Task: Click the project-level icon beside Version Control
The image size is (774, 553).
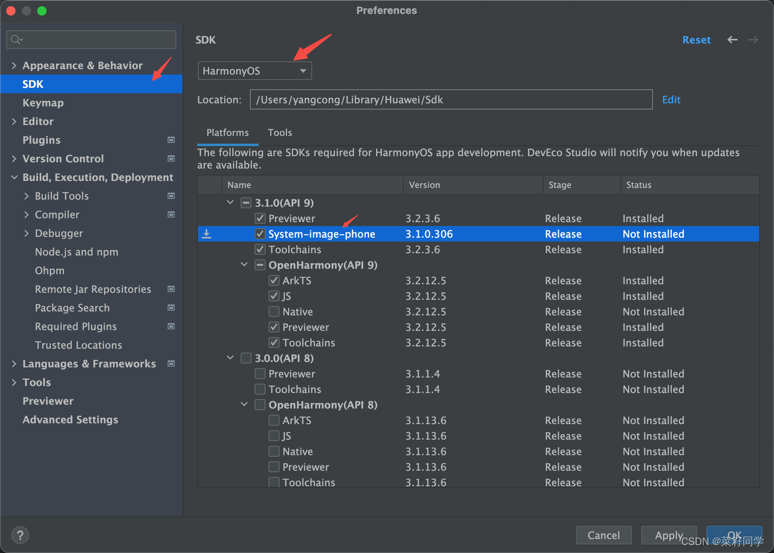Action: 171,159
